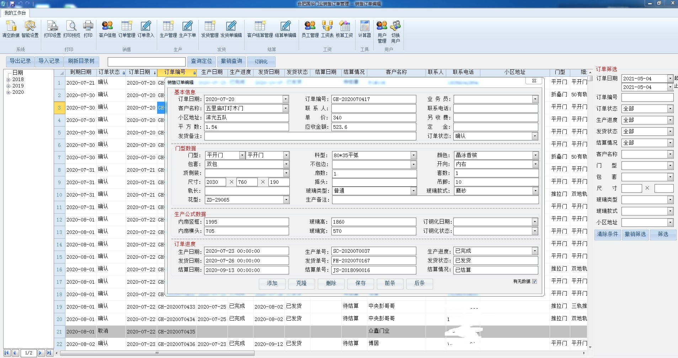Open the 订单日期 dropdown in the dialog

coord(285,99)
